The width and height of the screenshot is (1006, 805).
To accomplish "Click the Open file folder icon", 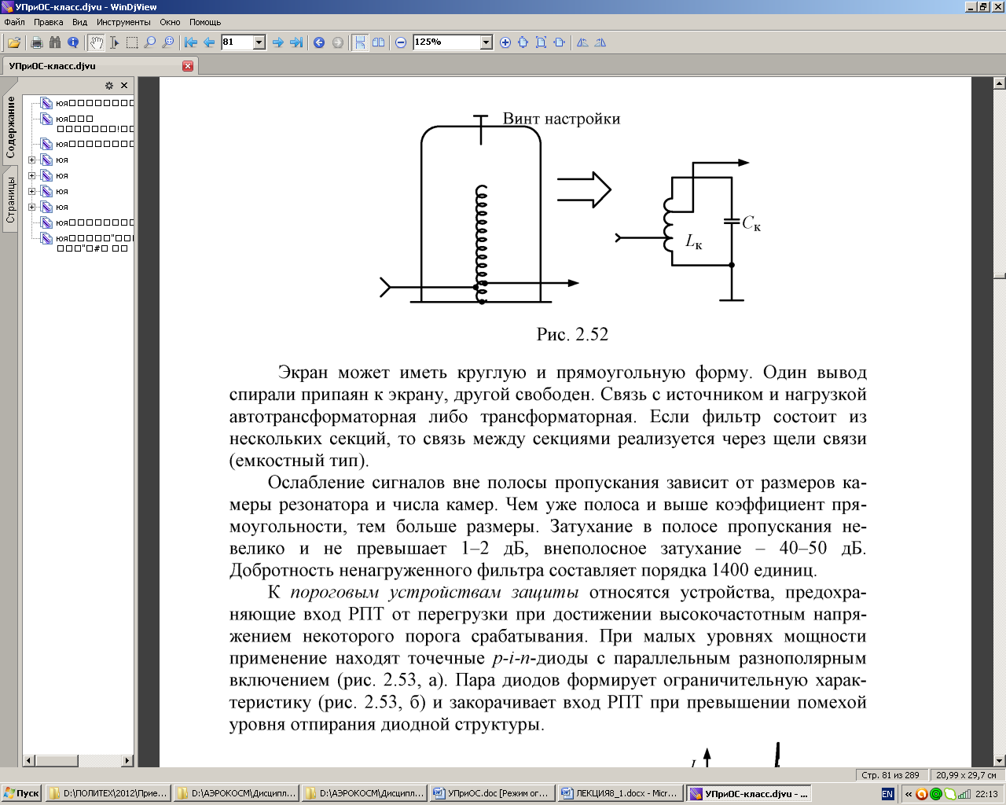I will click(x=13, y=42).
